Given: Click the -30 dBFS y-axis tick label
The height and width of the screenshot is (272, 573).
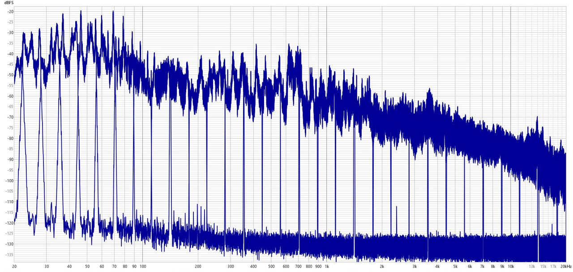Looking at the screenshot, I should pos(10,33).
